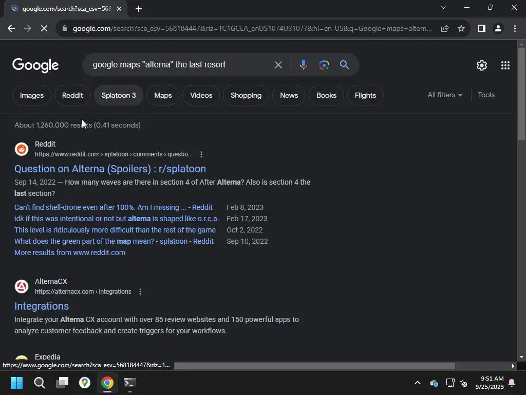
Task: Open the terminal app on taskbar
Action: [x=130, y=383]
